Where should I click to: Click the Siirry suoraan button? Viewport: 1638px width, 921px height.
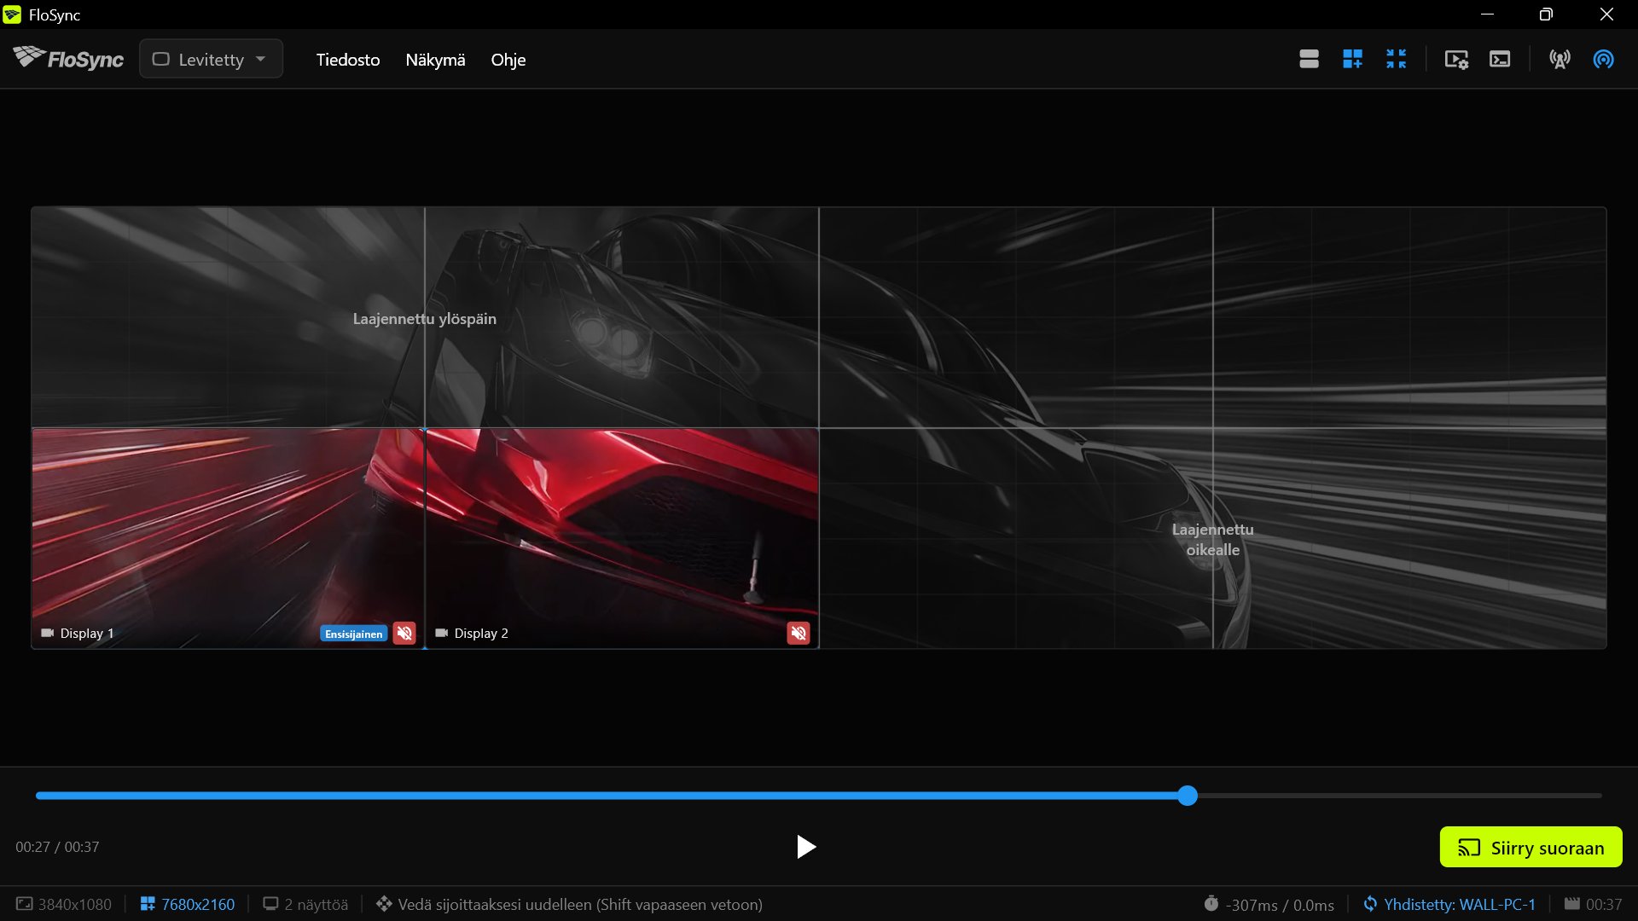click(x=1531, y=848)
